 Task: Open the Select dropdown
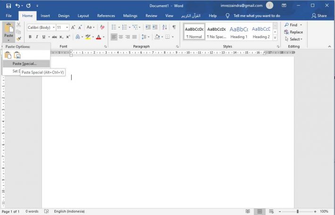point(294,39)
